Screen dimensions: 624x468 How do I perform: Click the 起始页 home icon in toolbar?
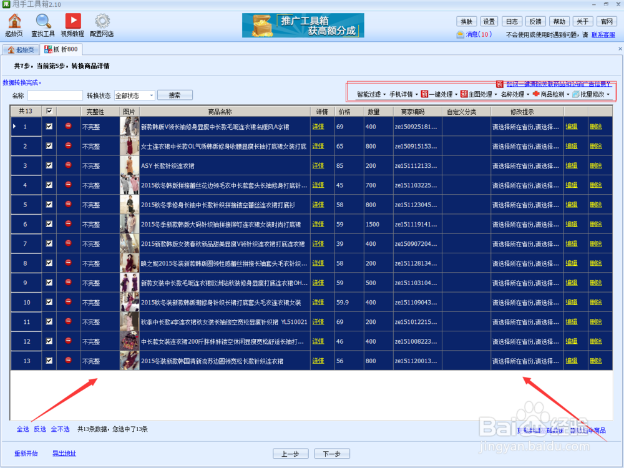(x=13, y=24)
